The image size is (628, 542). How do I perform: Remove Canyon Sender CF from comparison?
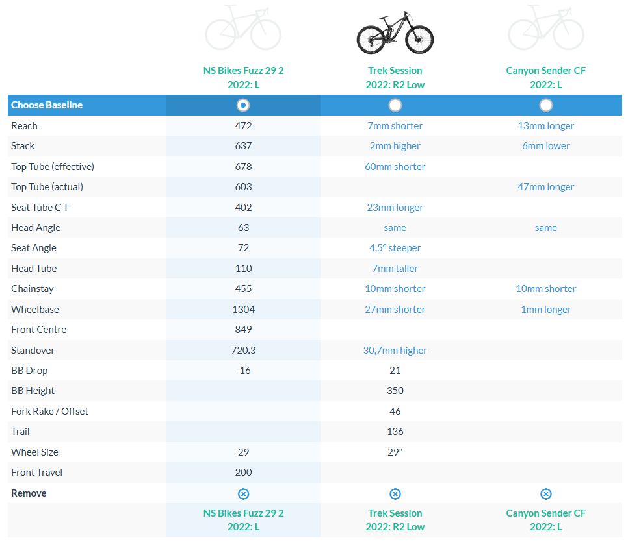pyautogui.click(x=546, y=494)
